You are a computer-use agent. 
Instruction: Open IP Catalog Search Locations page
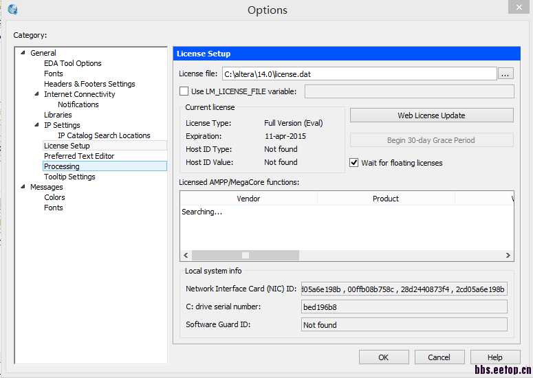pos(104,135)
